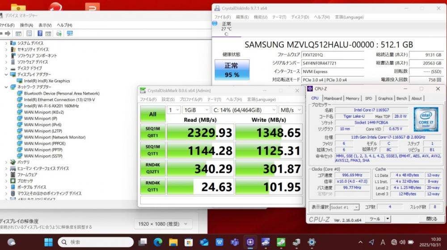Open Device Manager 表示(V) menu
The height and width of the screenshot is (250, 447).
tap(45, 25)
